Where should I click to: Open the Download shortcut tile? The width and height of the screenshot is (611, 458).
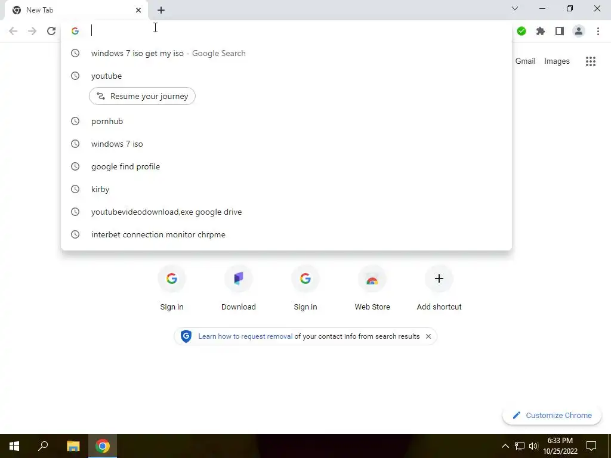click(x=239, y=288)
